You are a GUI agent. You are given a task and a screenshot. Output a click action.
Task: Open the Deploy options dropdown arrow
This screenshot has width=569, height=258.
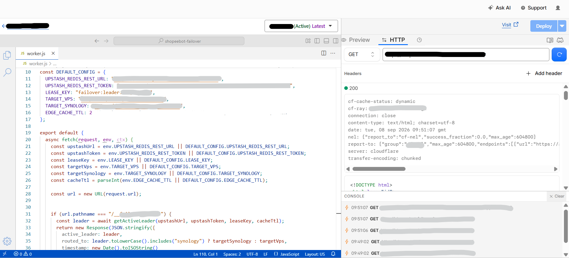[x=562, y=26]
